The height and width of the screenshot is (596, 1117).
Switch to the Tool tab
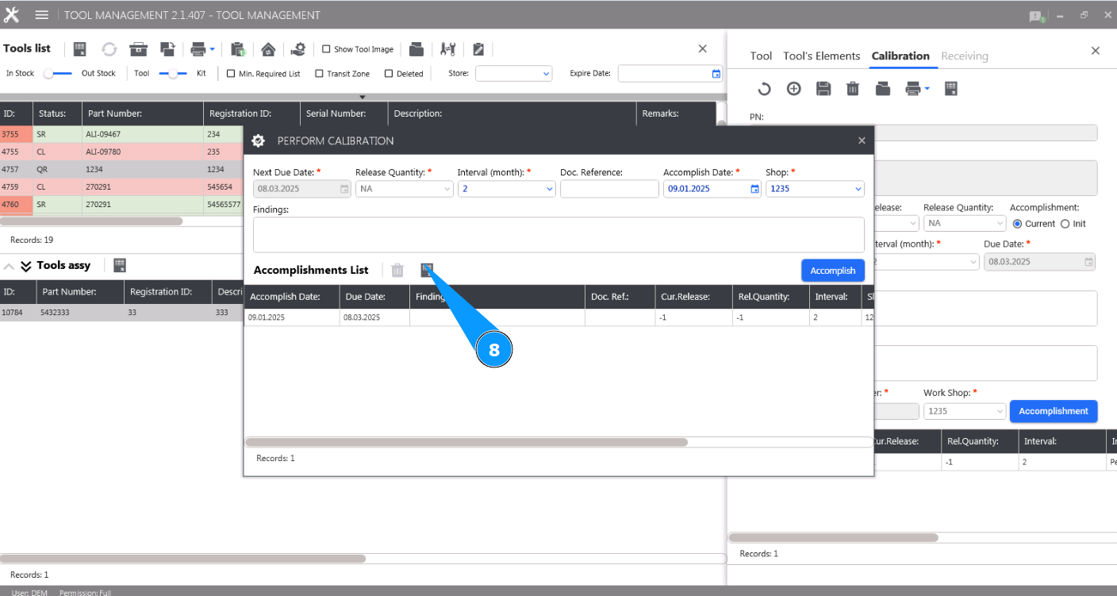pyautogui.click(x=761, y=56)
